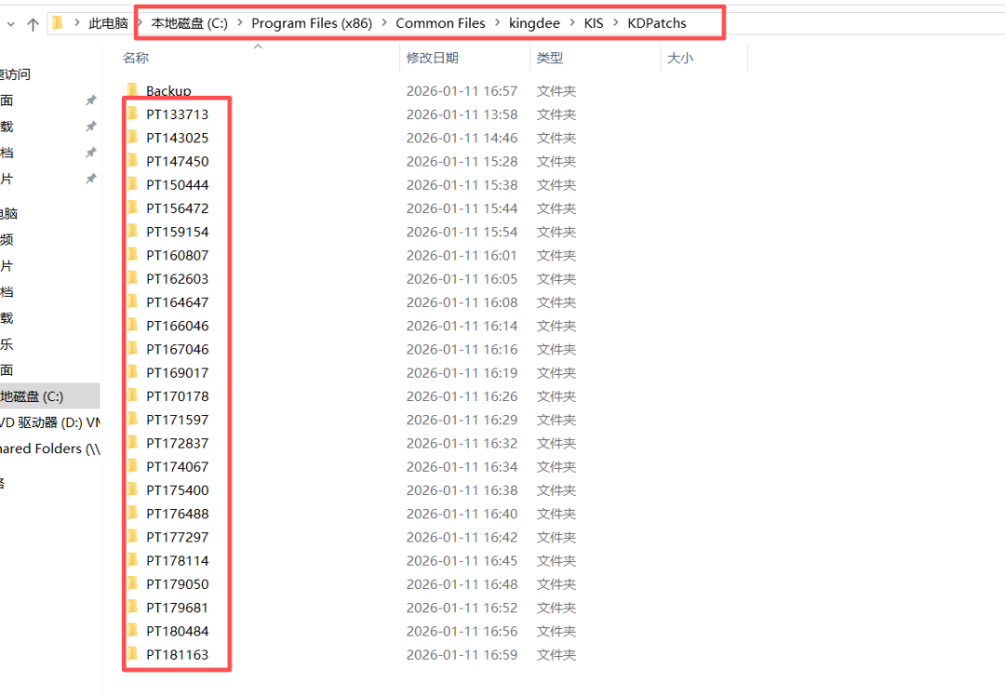The height and width of the screenshot is (696, 1005).
Task: Navigate to KIS in breadcrumb path
Action: [594, 23]
